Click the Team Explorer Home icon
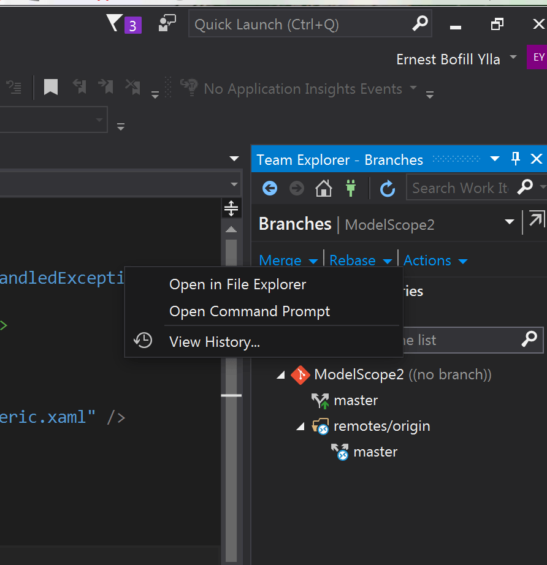547x565 pixels. 323,188
